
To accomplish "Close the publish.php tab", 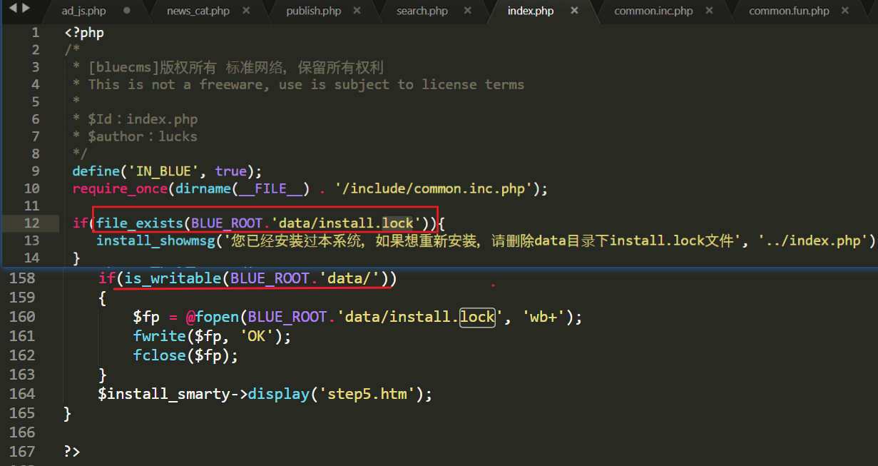I will click(x=357, y=11).
